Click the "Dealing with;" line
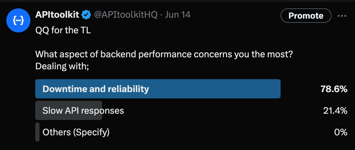 point(62,66)
